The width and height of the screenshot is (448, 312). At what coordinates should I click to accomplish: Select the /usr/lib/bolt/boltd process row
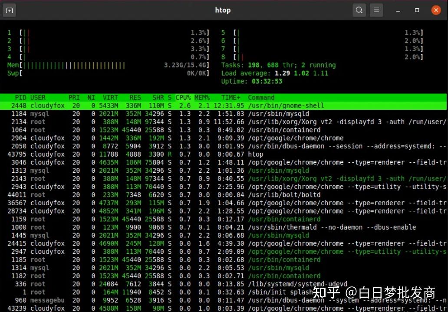(224, 195)
